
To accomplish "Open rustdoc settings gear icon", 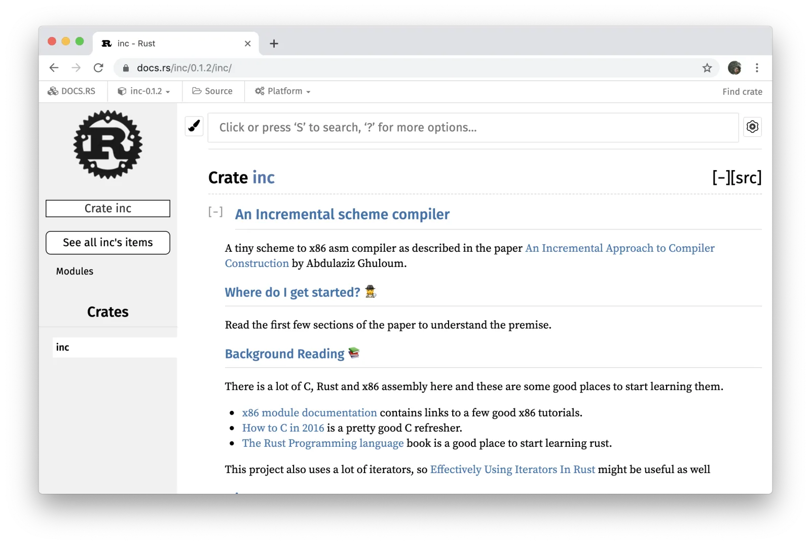I will pyautogui.click(x=752, y=127).
